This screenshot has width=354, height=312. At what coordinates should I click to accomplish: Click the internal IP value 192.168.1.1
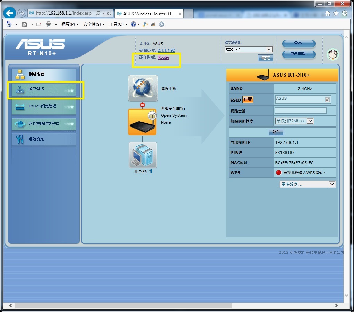287,143
